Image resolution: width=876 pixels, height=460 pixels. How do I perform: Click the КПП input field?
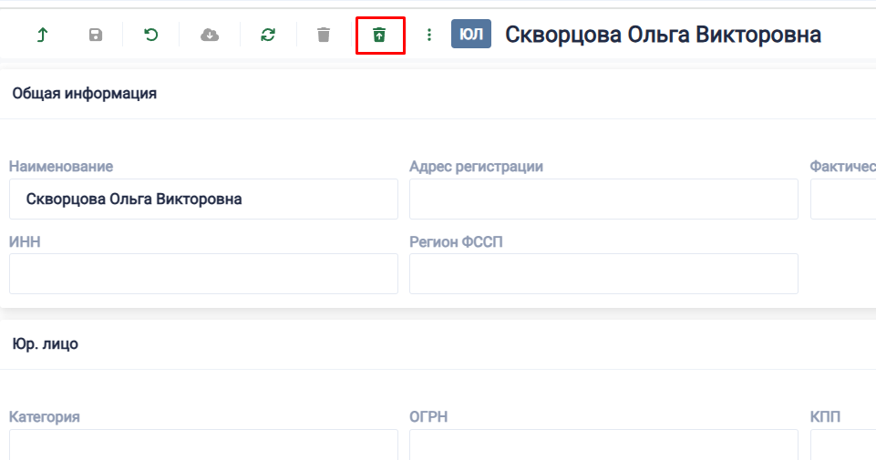(x=842, y=445)
